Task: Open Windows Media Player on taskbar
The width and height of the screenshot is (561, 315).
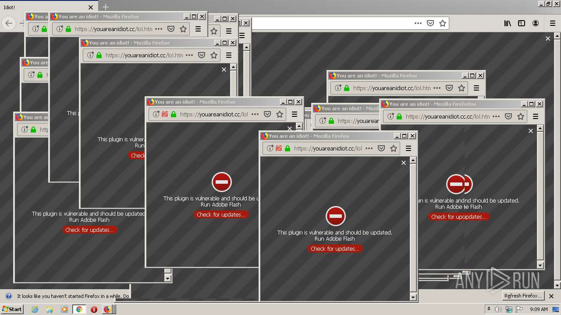Action: click(64, 309)
